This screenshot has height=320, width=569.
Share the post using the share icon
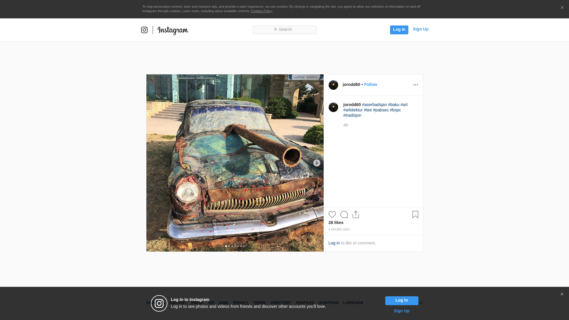tap(356, 215)
